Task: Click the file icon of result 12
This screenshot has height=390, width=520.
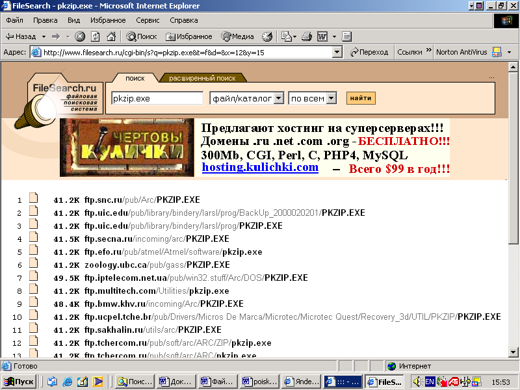Action: [x=33, y=341]
